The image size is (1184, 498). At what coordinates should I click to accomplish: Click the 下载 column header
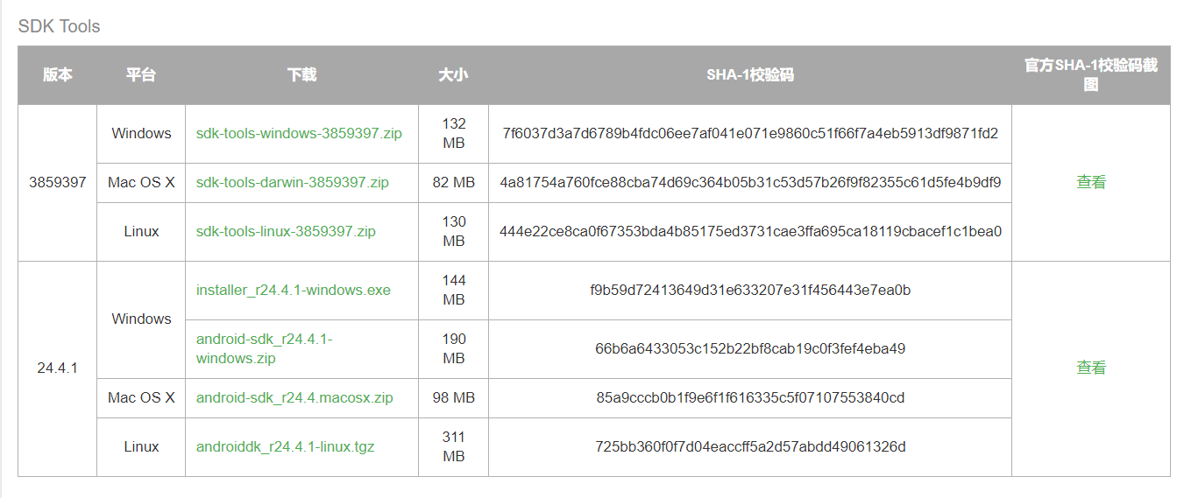click(x=301, y=75)
